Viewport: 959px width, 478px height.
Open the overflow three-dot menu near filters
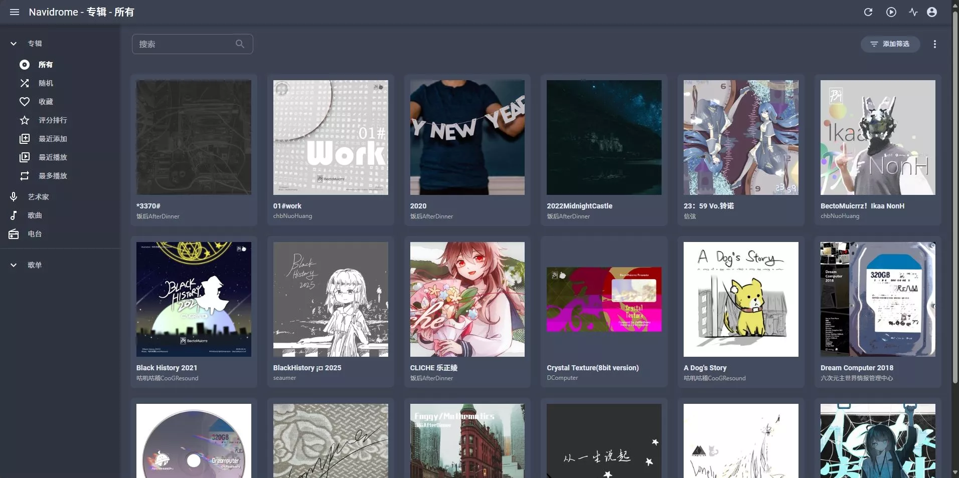935,44
